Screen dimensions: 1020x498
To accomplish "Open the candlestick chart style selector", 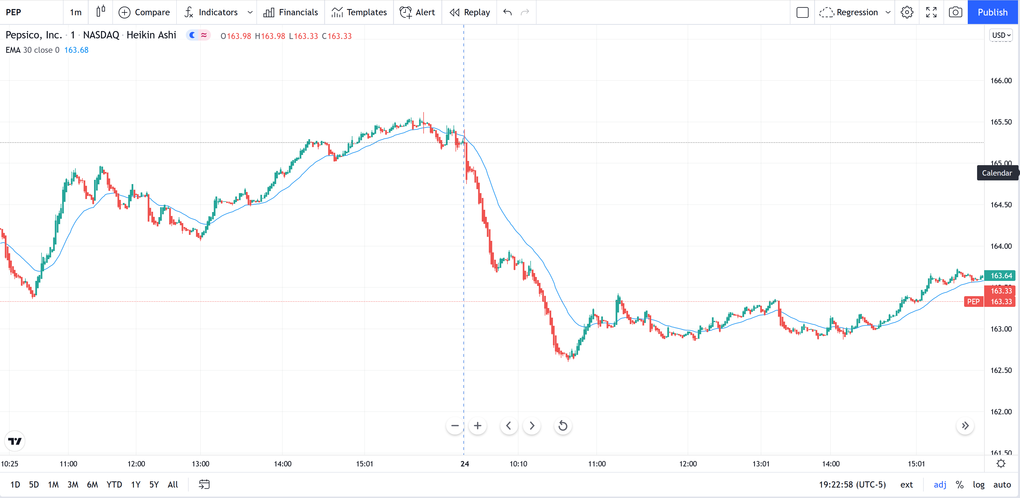I will click(x=101, y=12).
